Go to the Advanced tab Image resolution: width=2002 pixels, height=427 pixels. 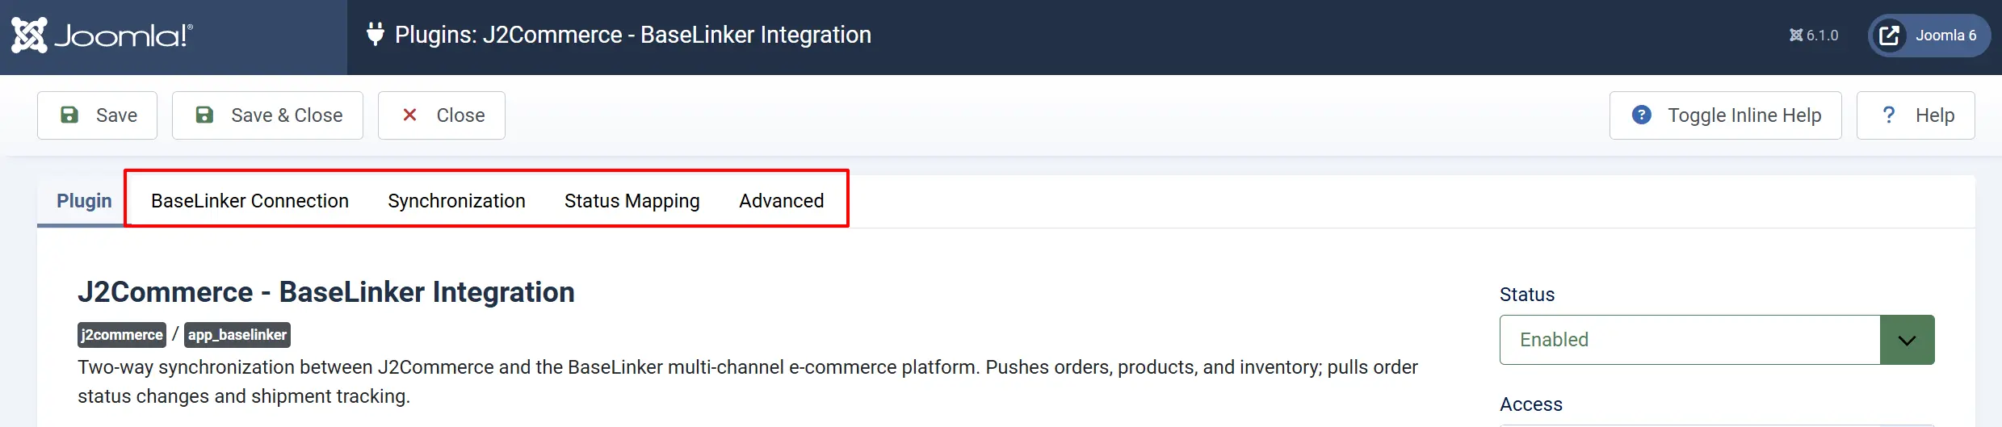click(781, 200)
